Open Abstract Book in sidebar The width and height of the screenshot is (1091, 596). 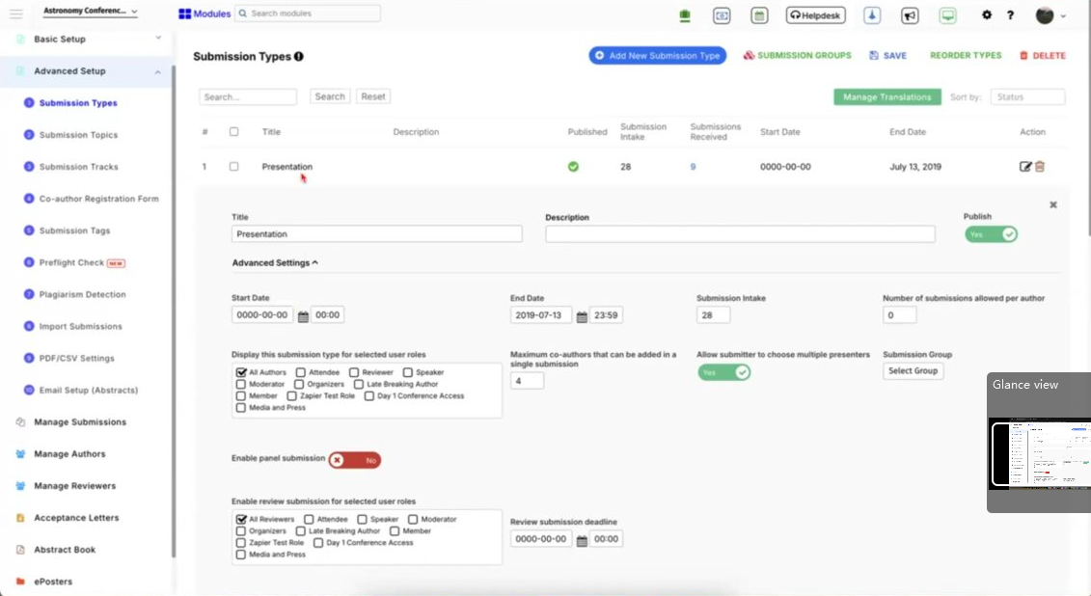[65, 550]
